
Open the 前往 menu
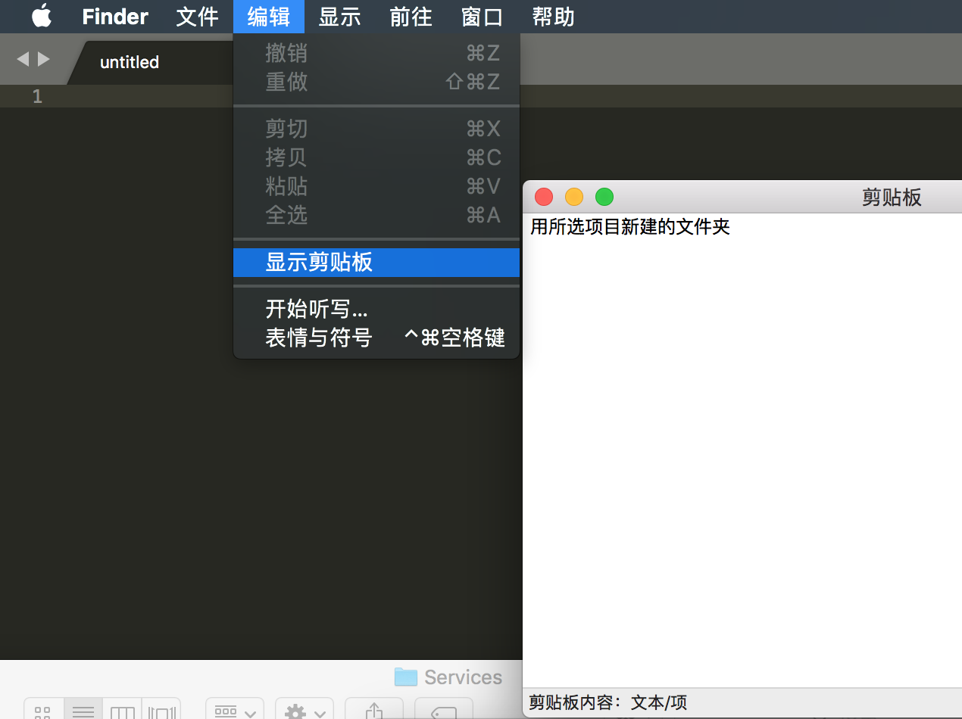pyautogui.click(x=411, y=17)
